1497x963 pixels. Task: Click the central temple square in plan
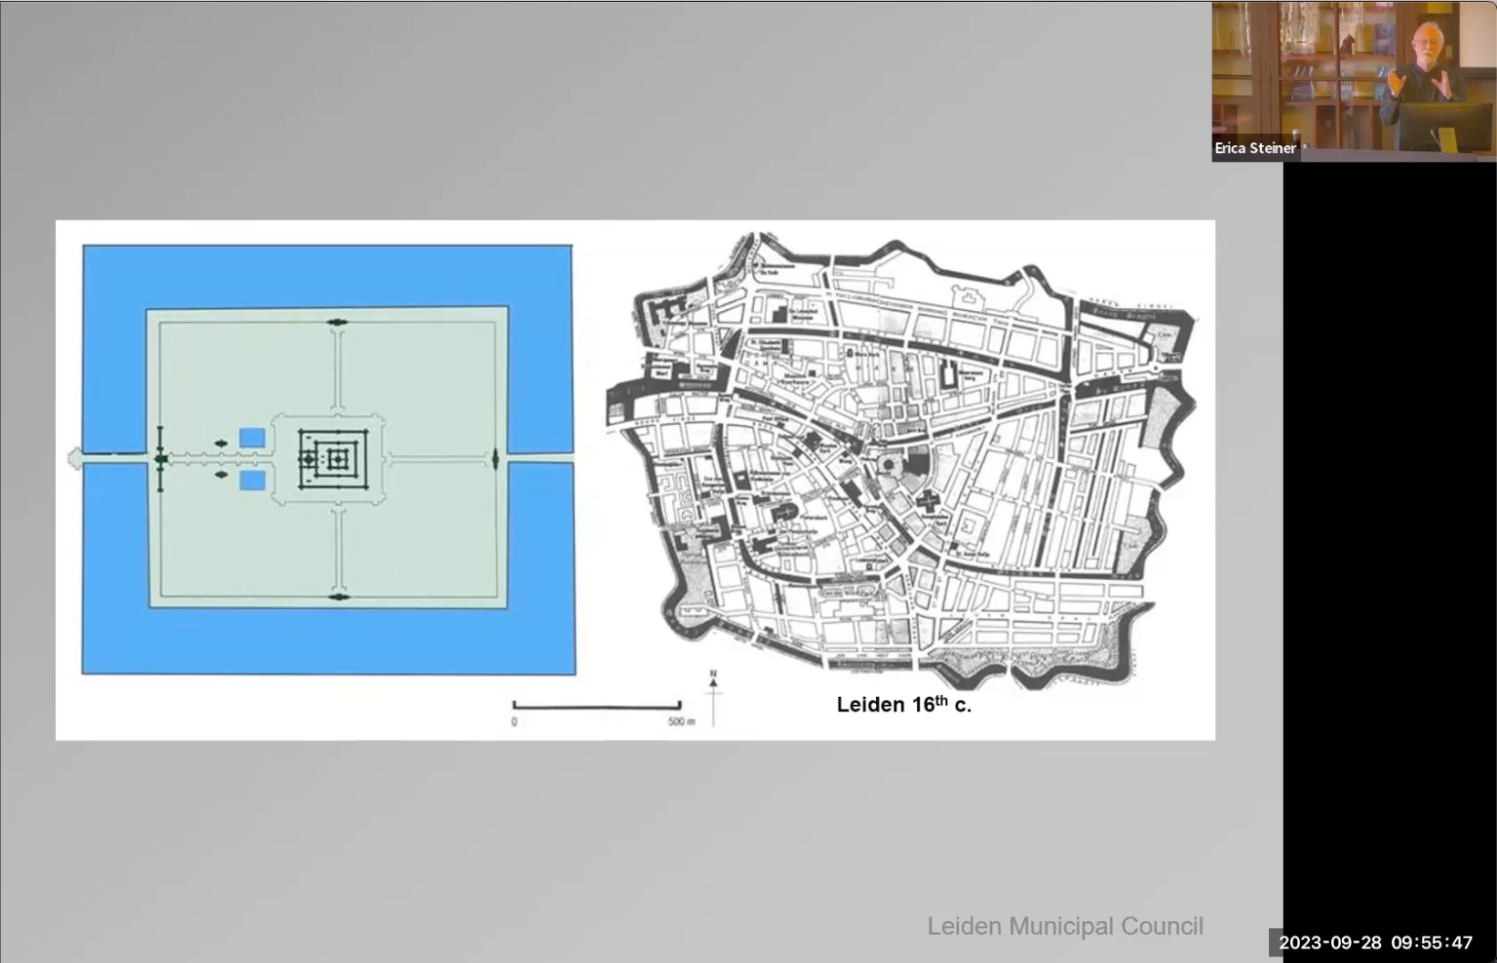coord(337,459)
